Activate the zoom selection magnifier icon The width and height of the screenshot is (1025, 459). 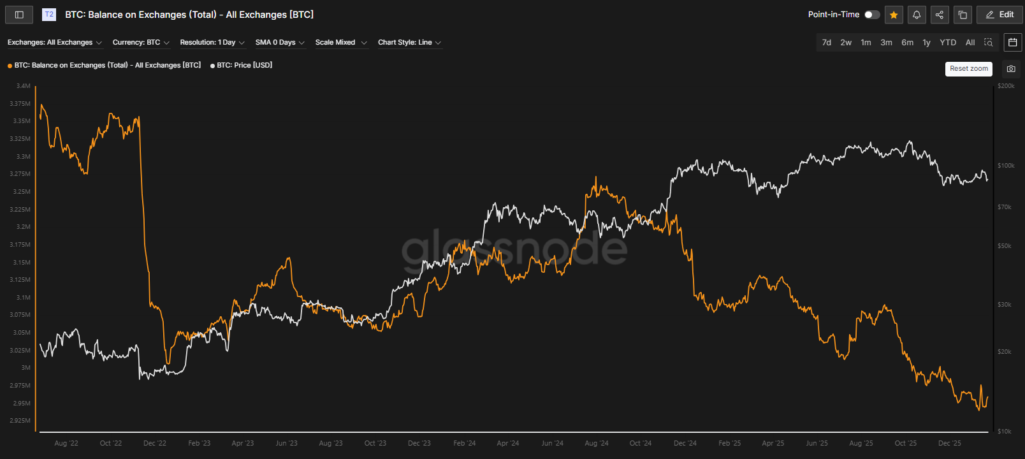[x=988, y=43]
